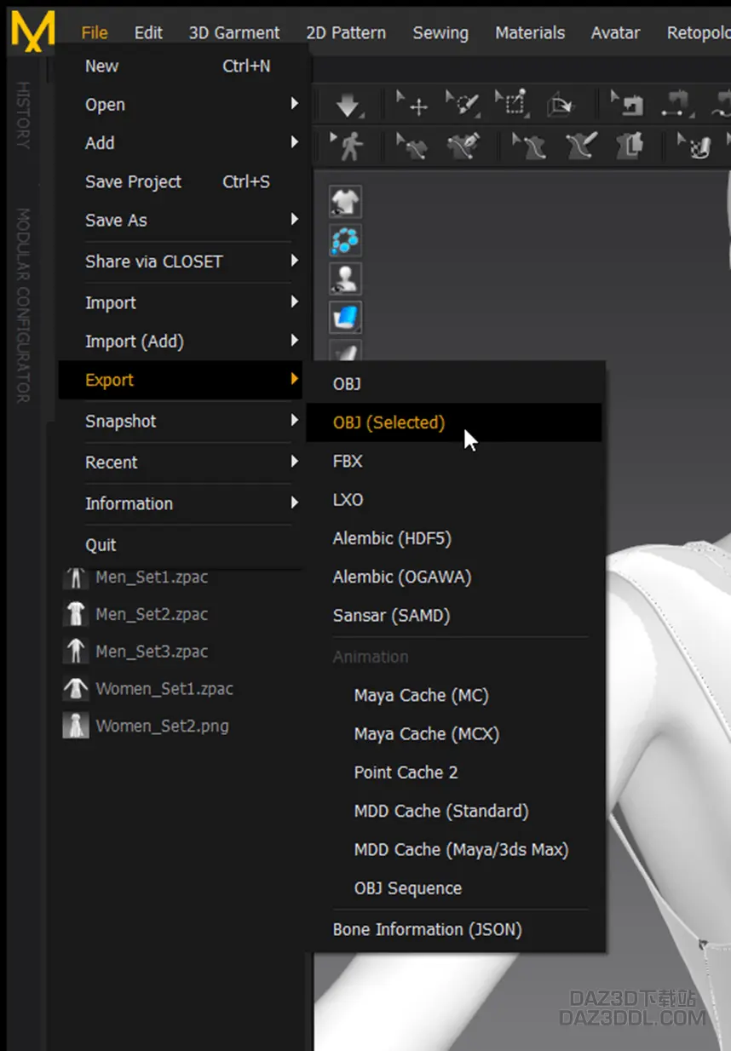Select the highlighted Export menu entry
This screenshot has width=731, height=1051.
[x=181, y=380]
